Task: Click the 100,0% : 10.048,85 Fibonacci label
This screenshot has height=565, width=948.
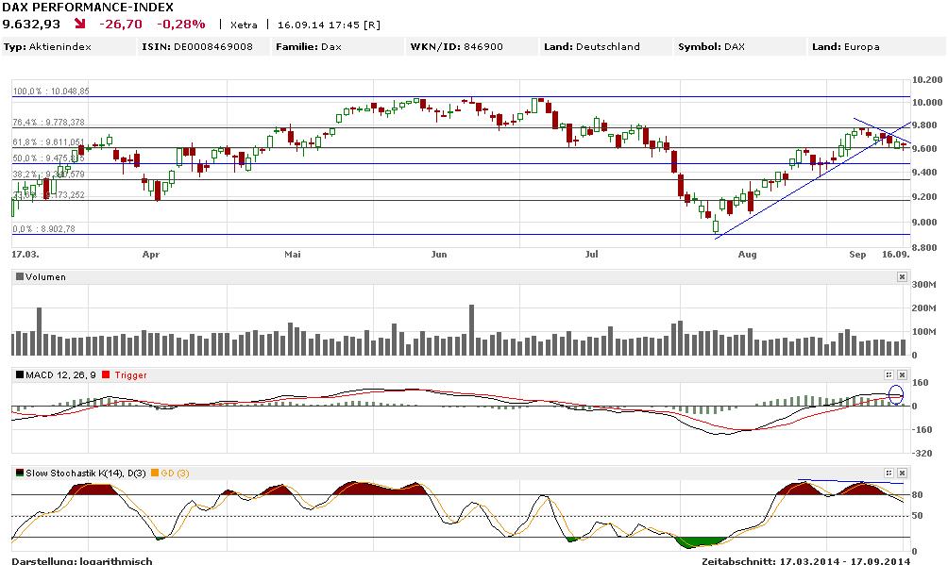Action: 51,91
